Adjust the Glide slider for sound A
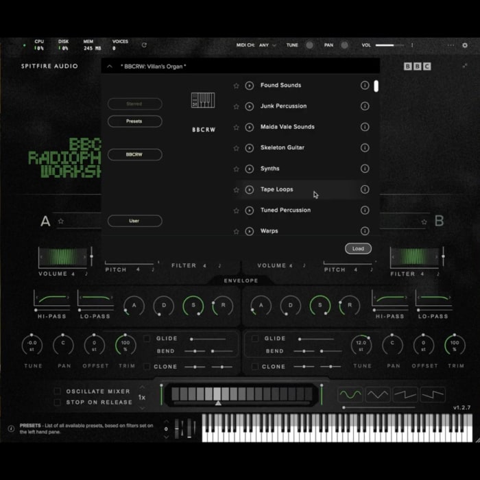 point(208,339)
